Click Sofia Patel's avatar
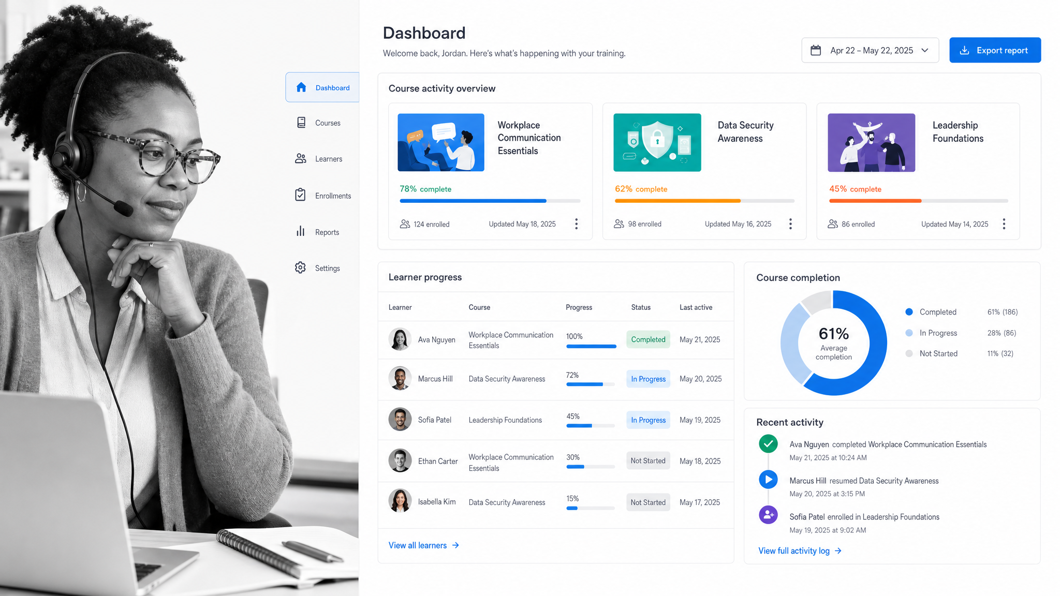This screenshot has height=596, width=1060. click(400, 419)
